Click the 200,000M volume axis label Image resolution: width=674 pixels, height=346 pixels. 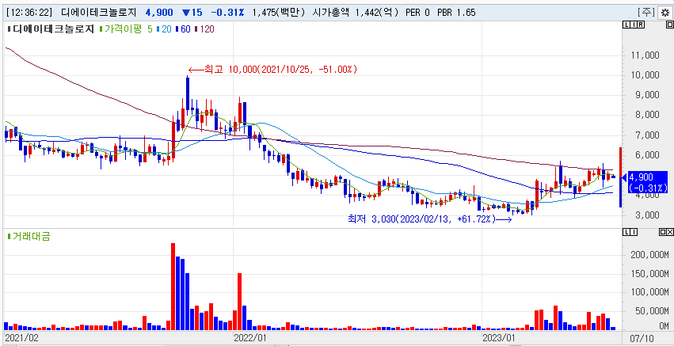(x=650, y=254)
